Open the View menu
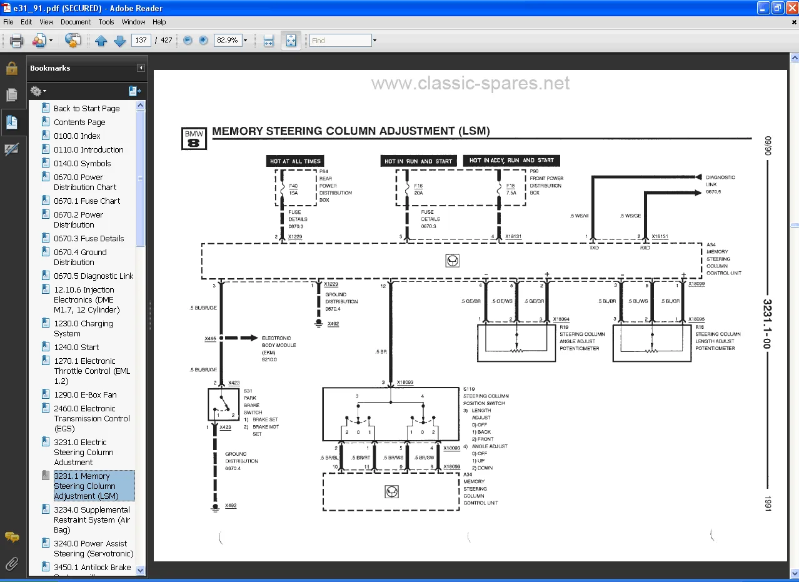The width and height of the screenshot is (799, 582). pos(46,22)
